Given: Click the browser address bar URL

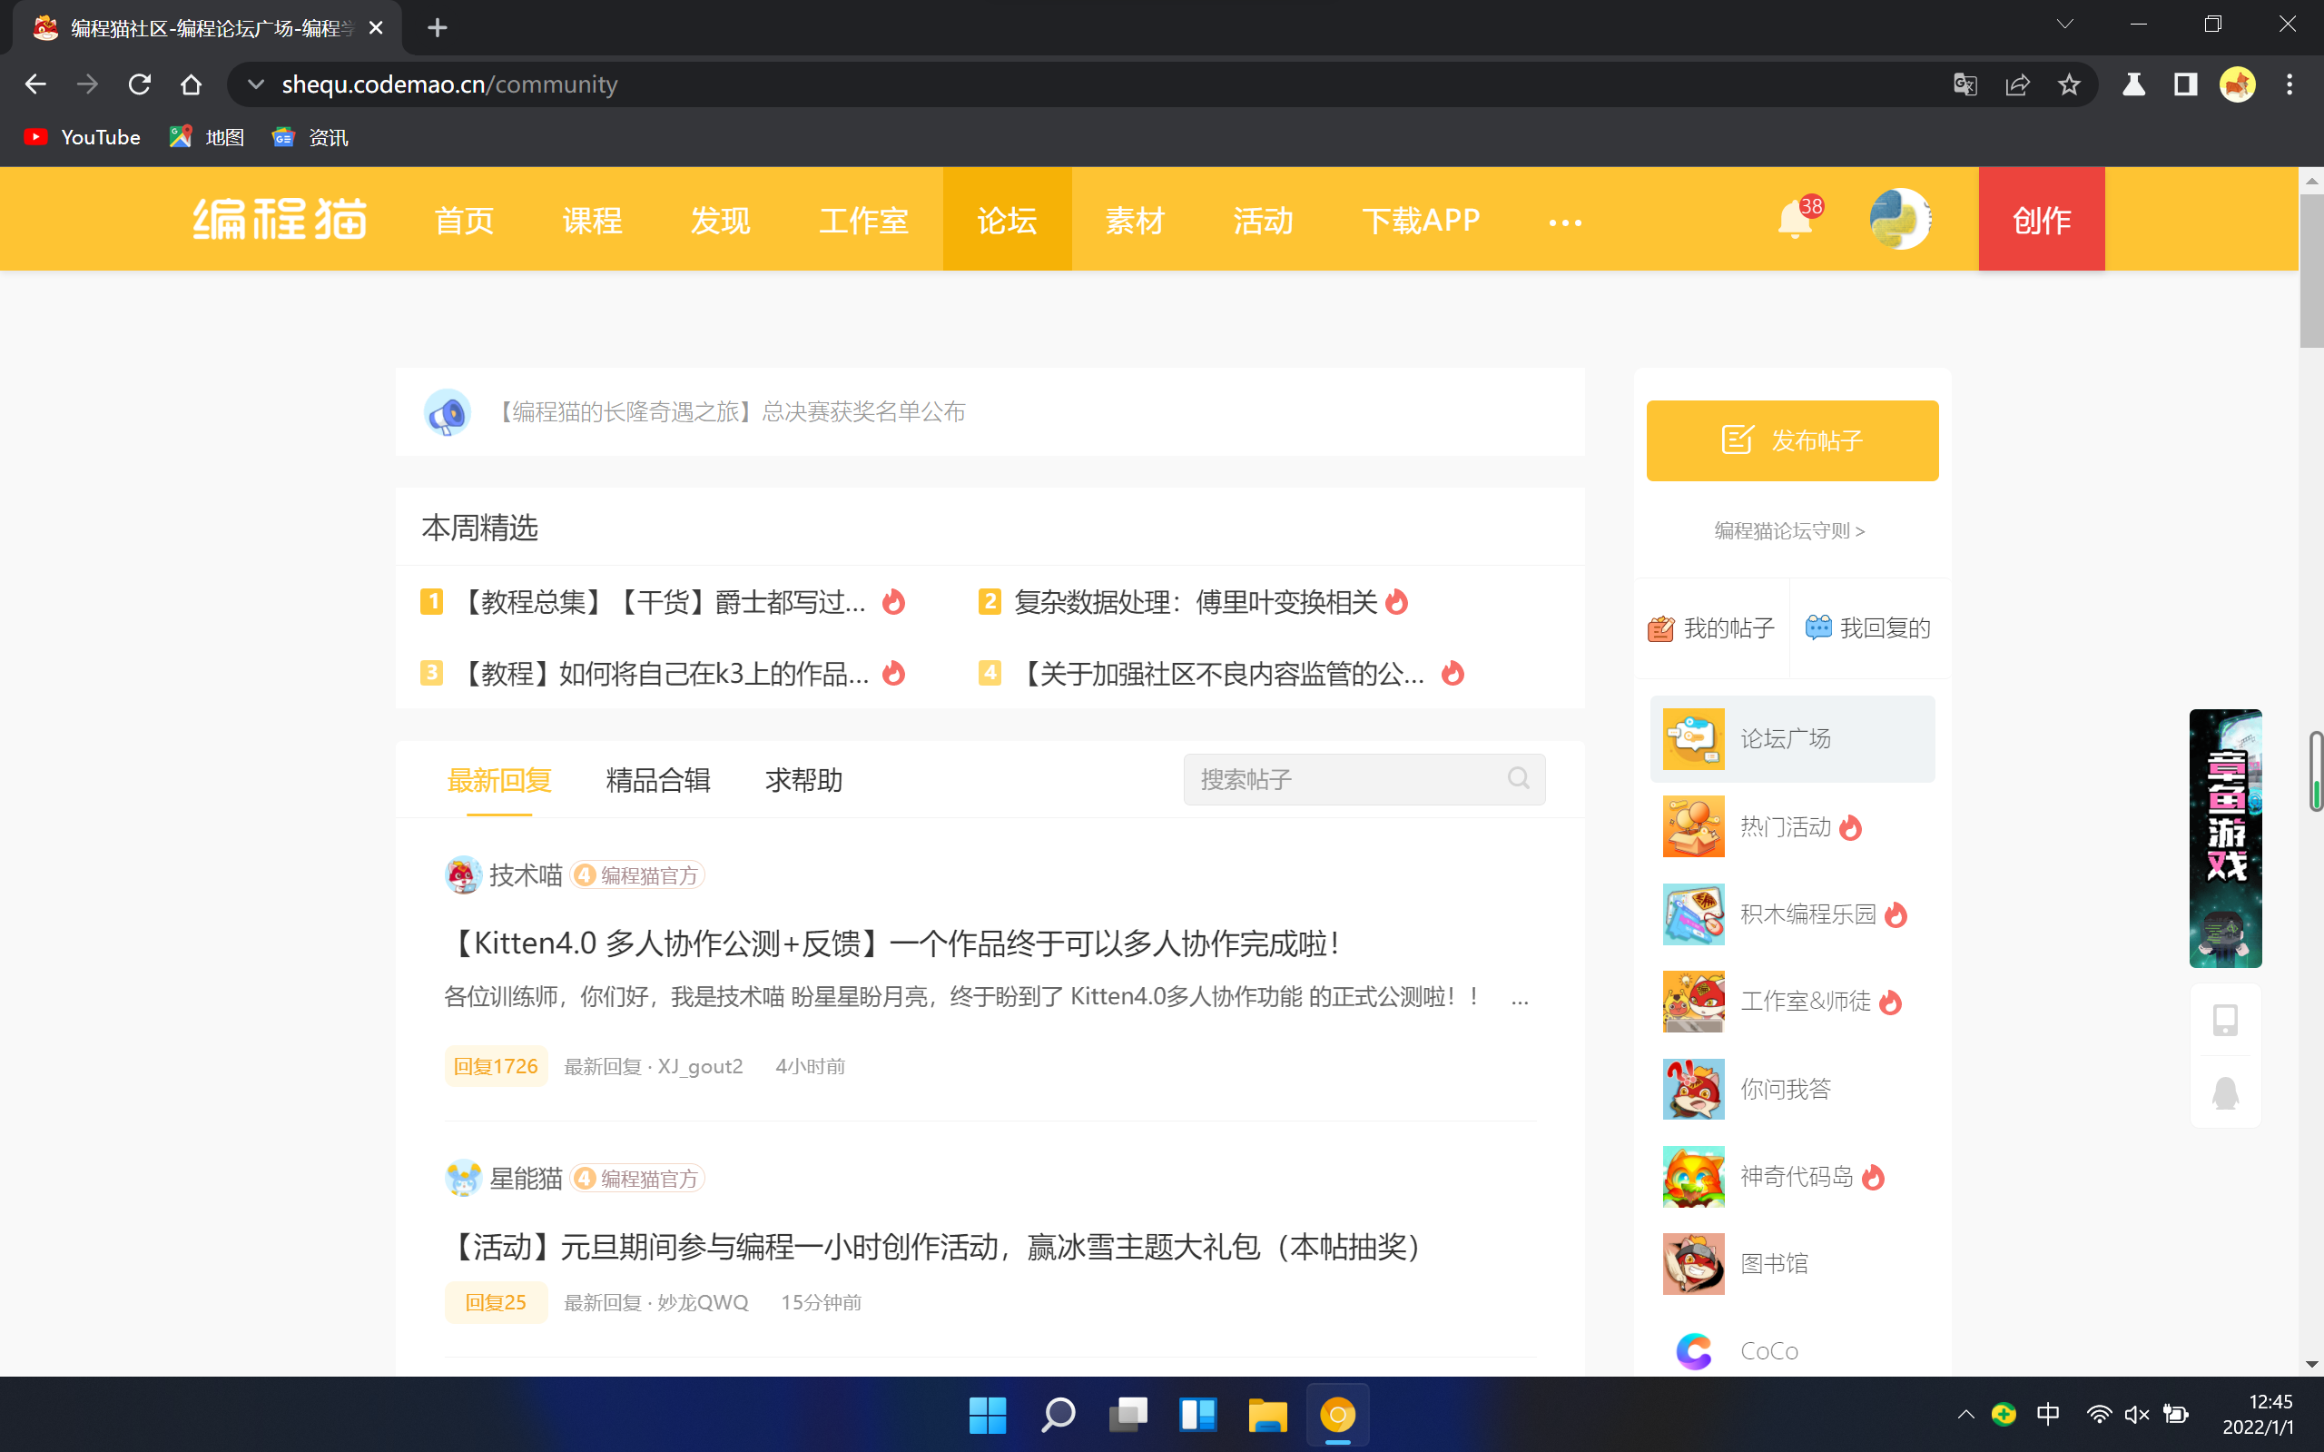Looking at the screenshot, I should coord(449,84).
